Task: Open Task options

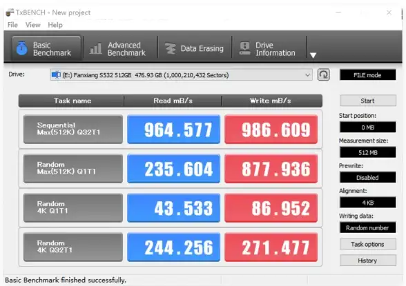Action: (367, 244)
